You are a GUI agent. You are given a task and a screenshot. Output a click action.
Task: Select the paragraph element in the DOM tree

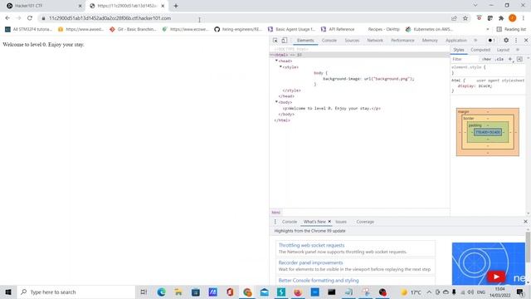pos(332,109)
